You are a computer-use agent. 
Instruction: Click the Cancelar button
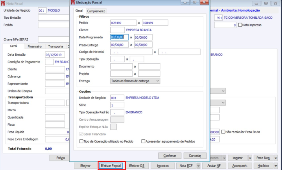[x=195, y=156]
